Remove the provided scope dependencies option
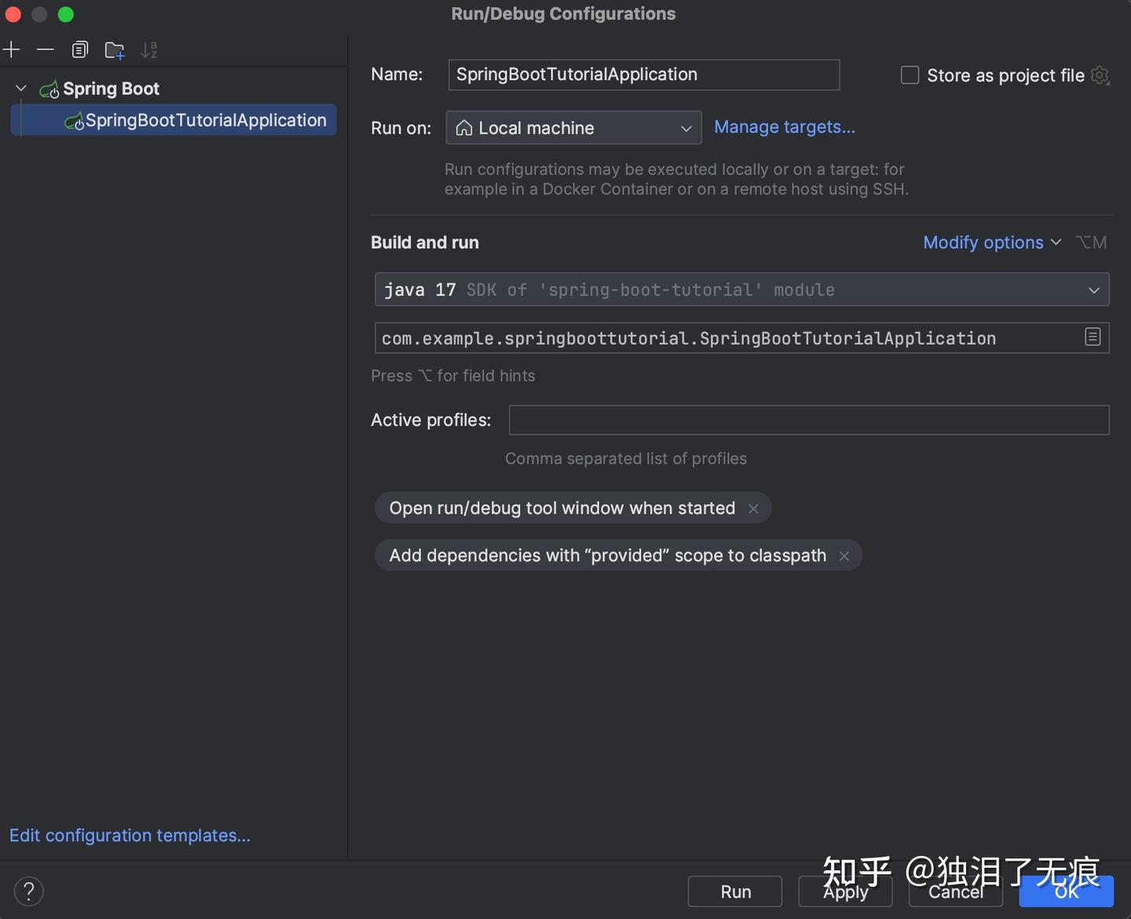This screenshot has width=1131, height=919. click(844, 555)
